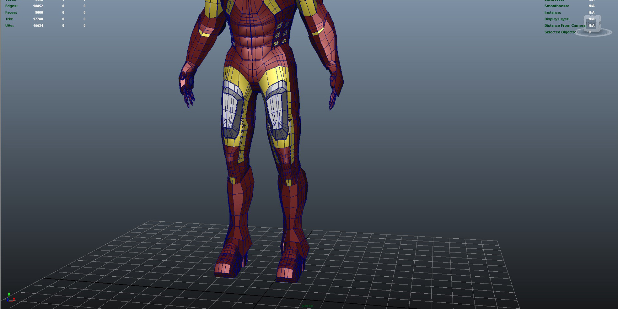Click the Edges count value 18852

pos(38,6)
